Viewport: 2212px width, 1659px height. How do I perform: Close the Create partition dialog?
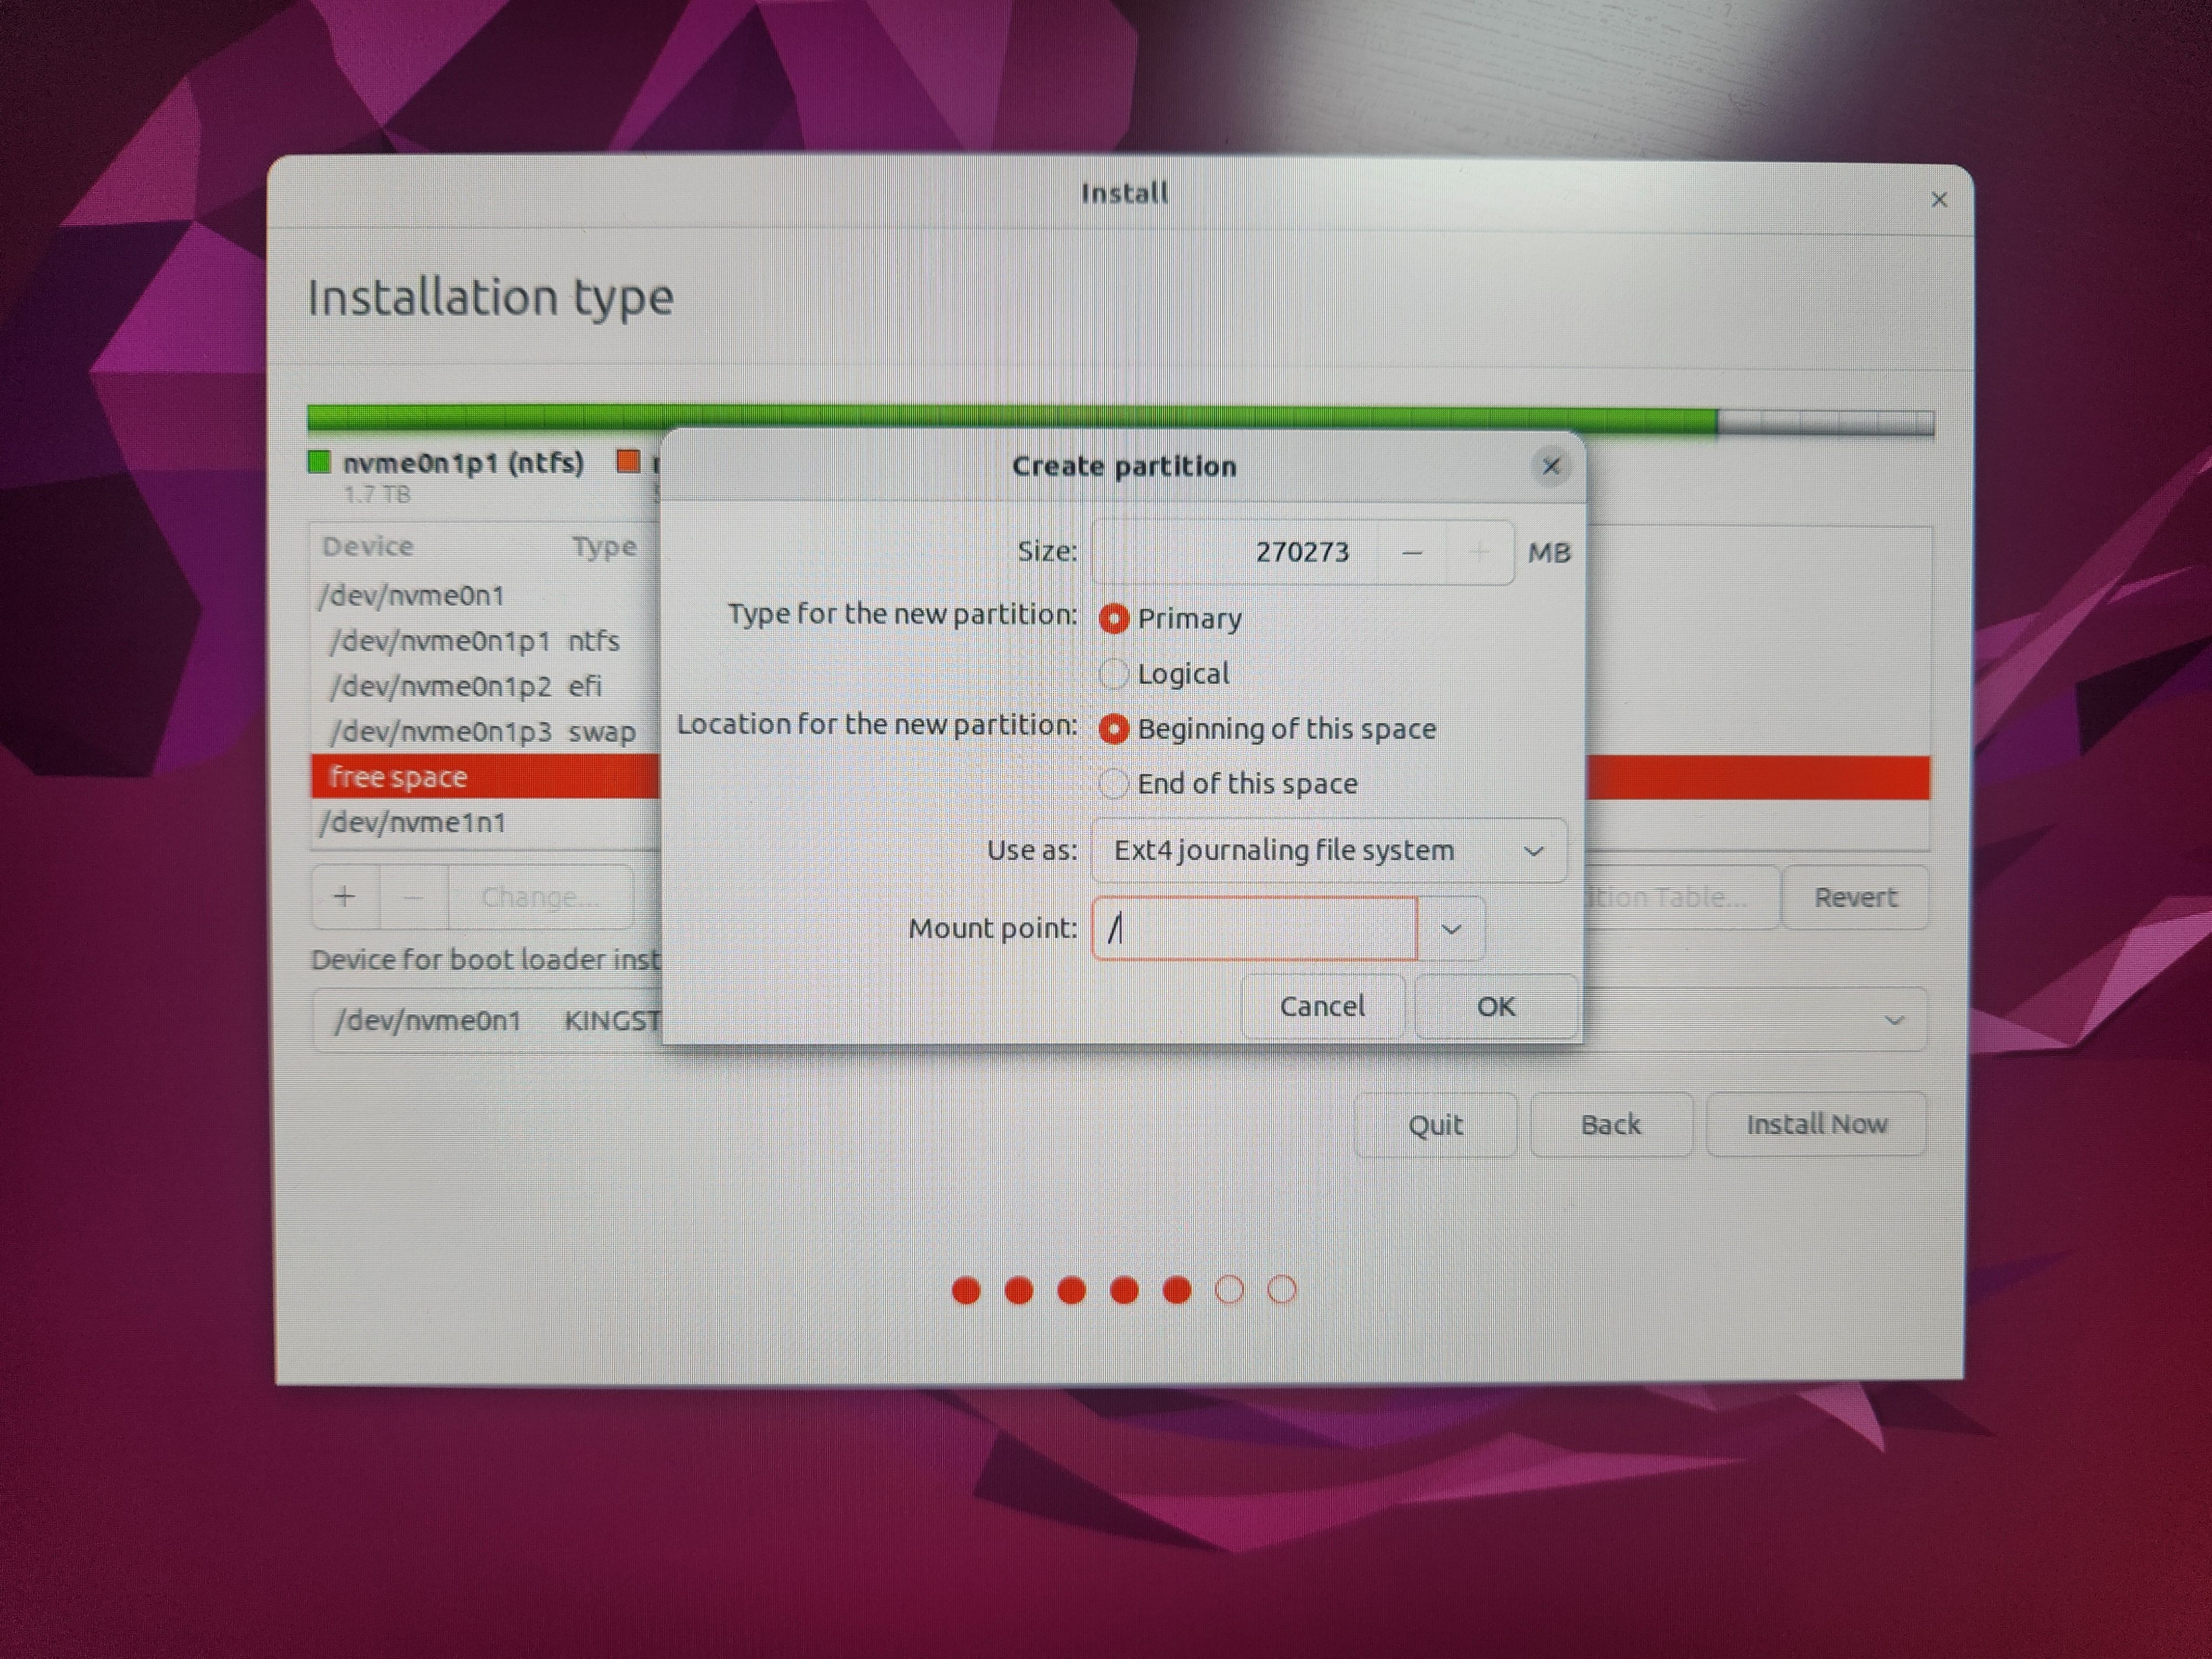click(1550, 466)
